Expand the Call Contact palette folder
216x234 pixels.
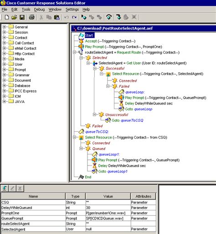[x=4, y=43]
